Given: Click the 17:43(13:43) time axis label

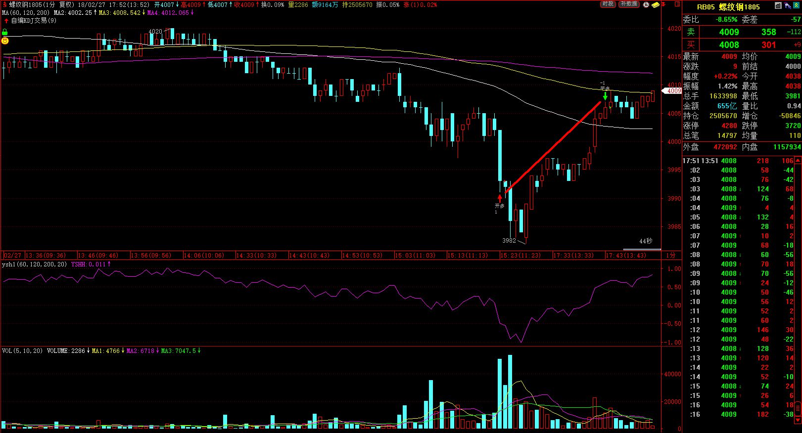Looking at the screenshot, I should click(x=626, y=256).
